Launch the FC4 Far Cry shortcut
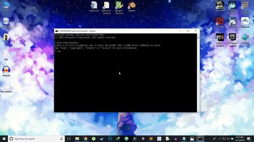254x142 pixels. point(219,40)
